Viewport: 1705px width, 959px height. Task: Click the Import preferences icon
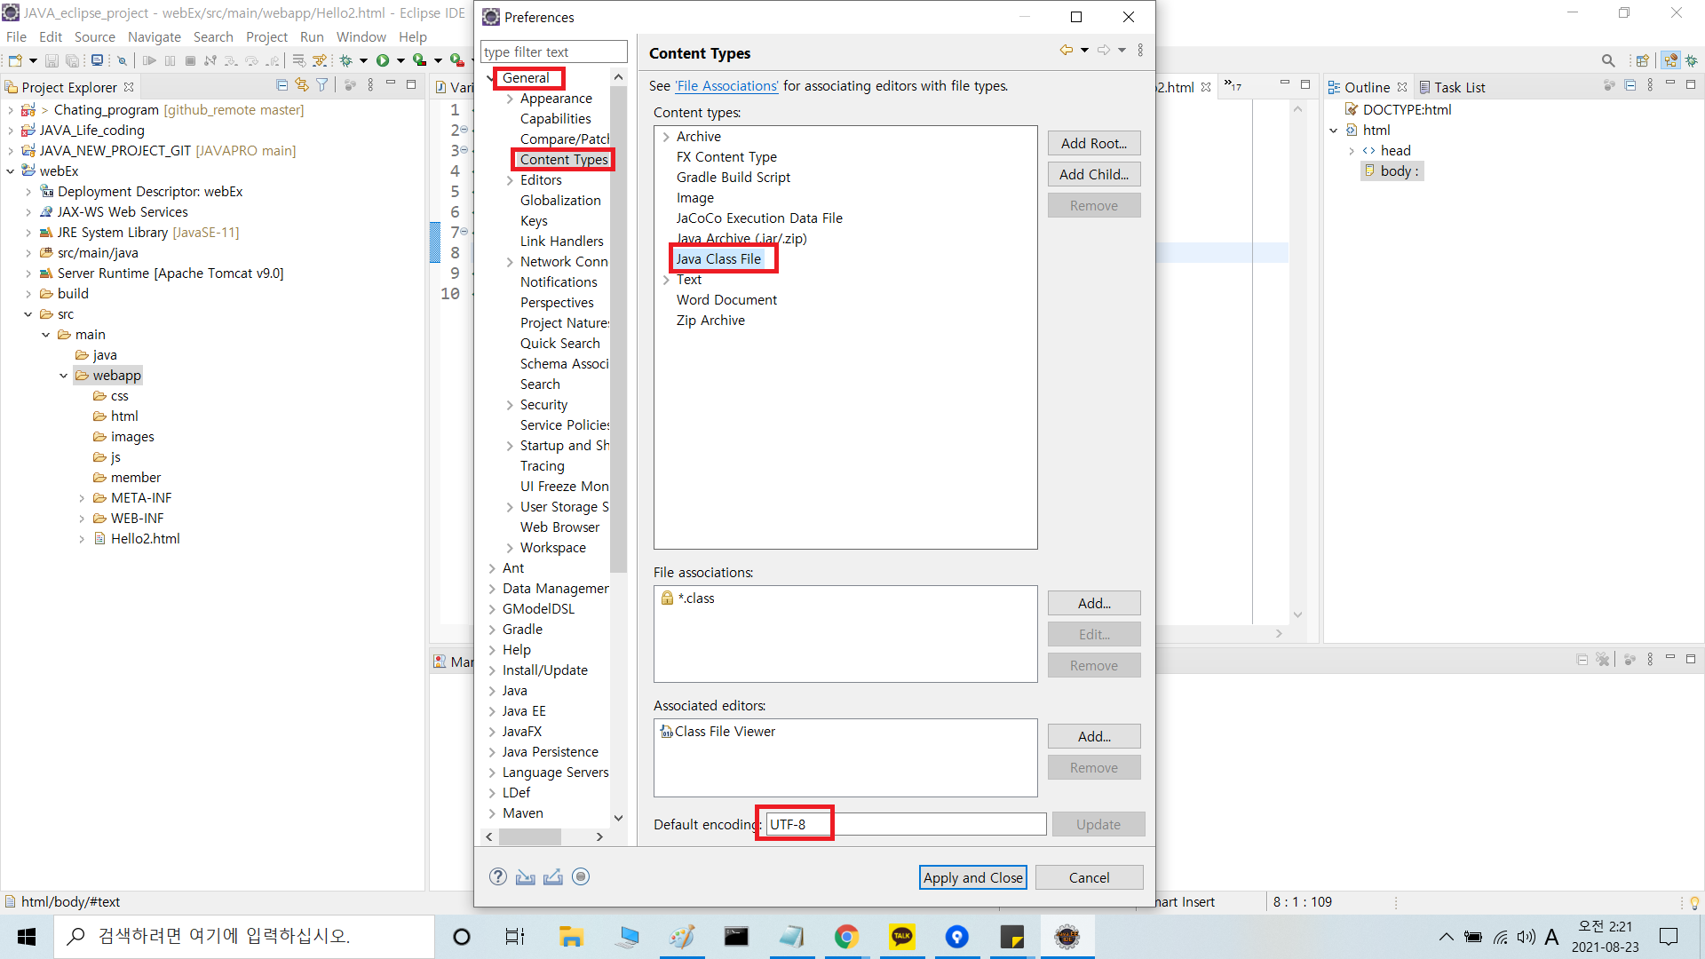[x=526, y=876]
